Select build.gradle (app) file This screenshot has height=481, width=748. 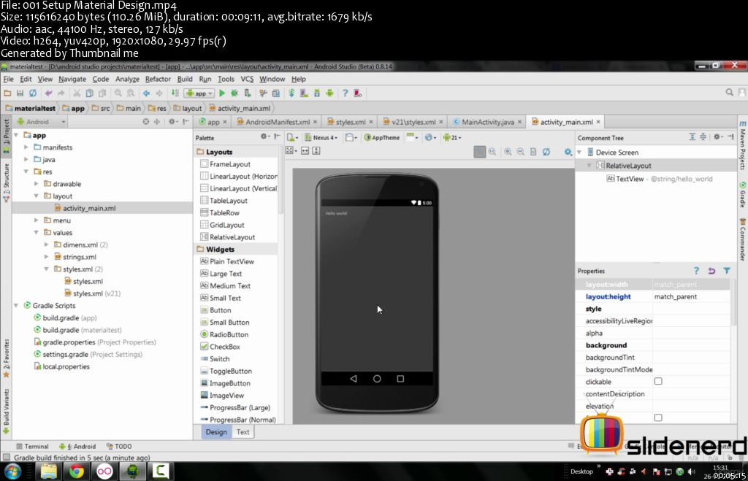pyautogui.click(x=65, y=318)
